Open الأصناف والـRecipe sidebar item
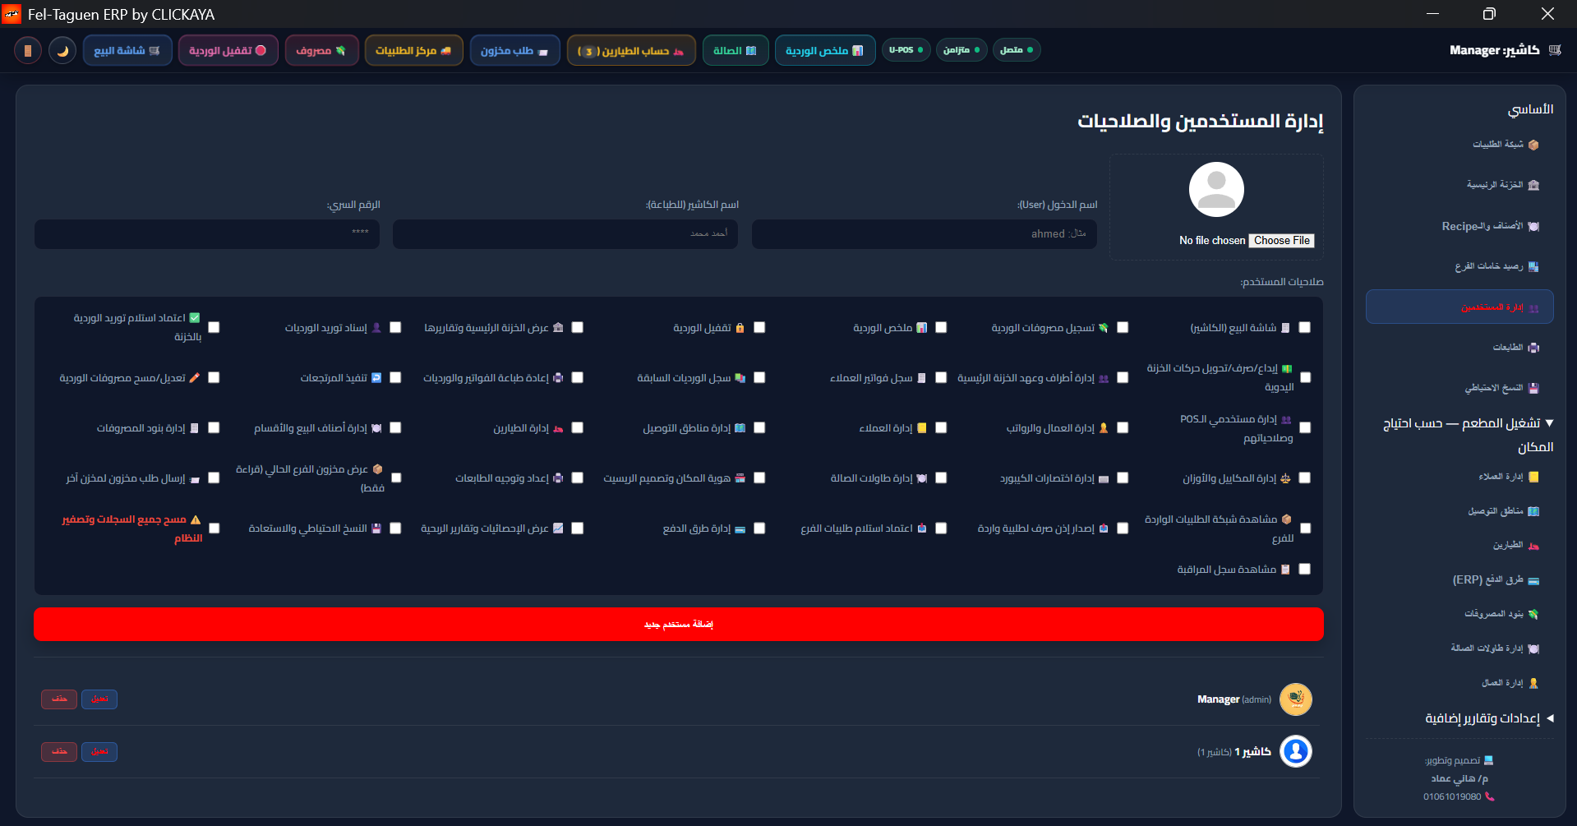Screen dimensions: 1577x826 1459,226
